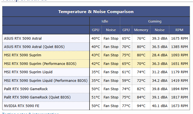Click MSI RTX 5090 Suprim Liquid (Performance BIOS) name
Viewport: 193px width, 114px height.
click(x=46, y=80)
